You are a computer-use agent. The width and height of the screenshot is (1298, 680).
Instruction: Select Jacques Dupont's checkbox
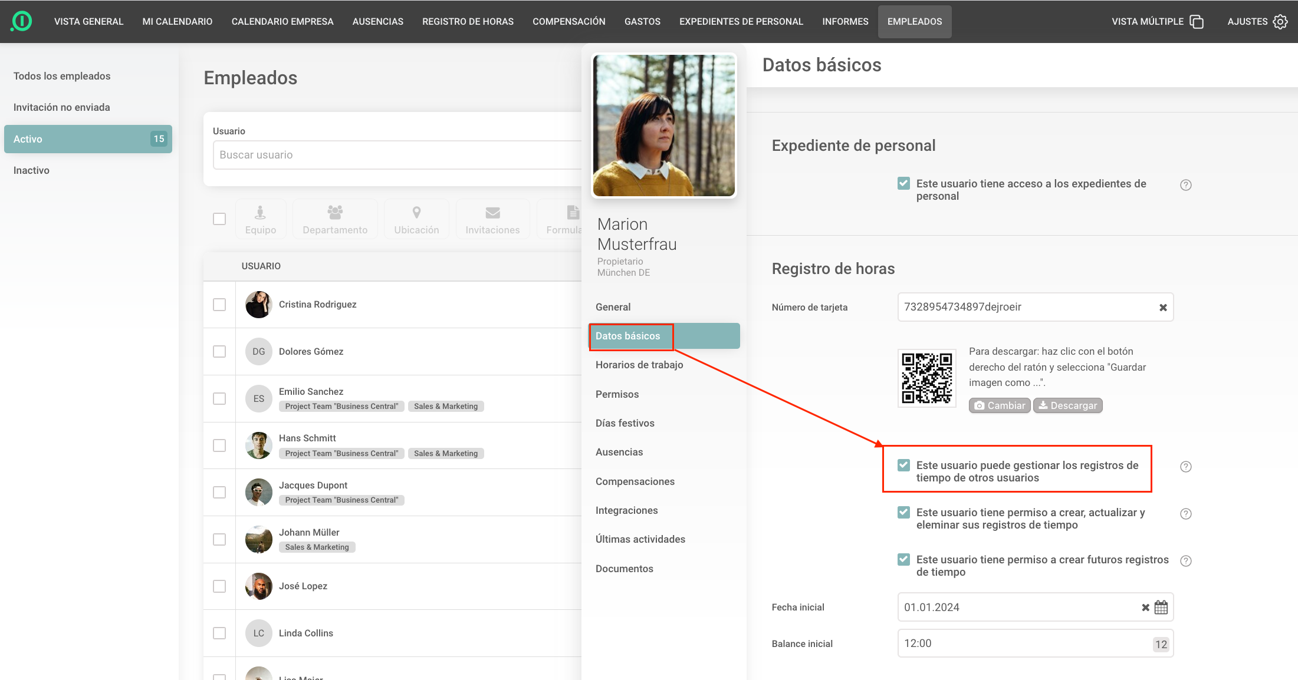(x=219, y=493)
